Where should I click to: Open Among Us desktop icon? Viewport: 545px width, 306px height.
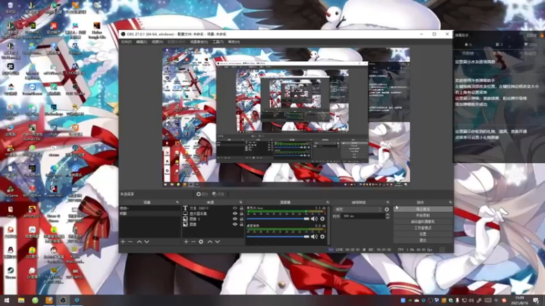pos(32,211)
